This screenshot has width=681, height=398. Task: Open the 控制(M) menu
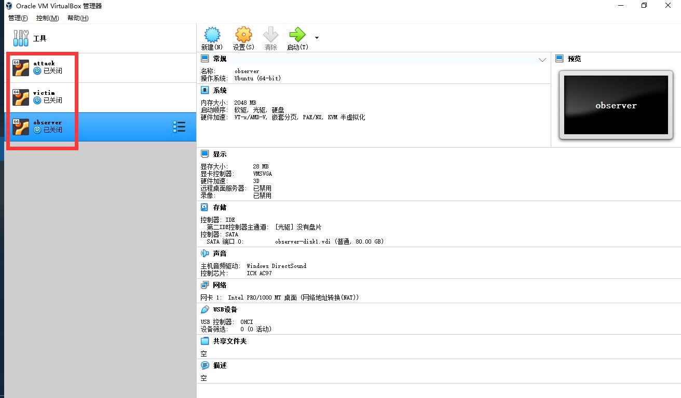click(x=48, y=18)
